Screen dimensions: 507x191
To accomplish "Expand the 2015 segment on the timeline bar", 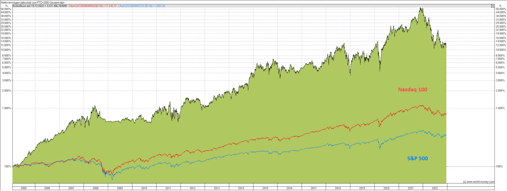I will tap(265, 188).
